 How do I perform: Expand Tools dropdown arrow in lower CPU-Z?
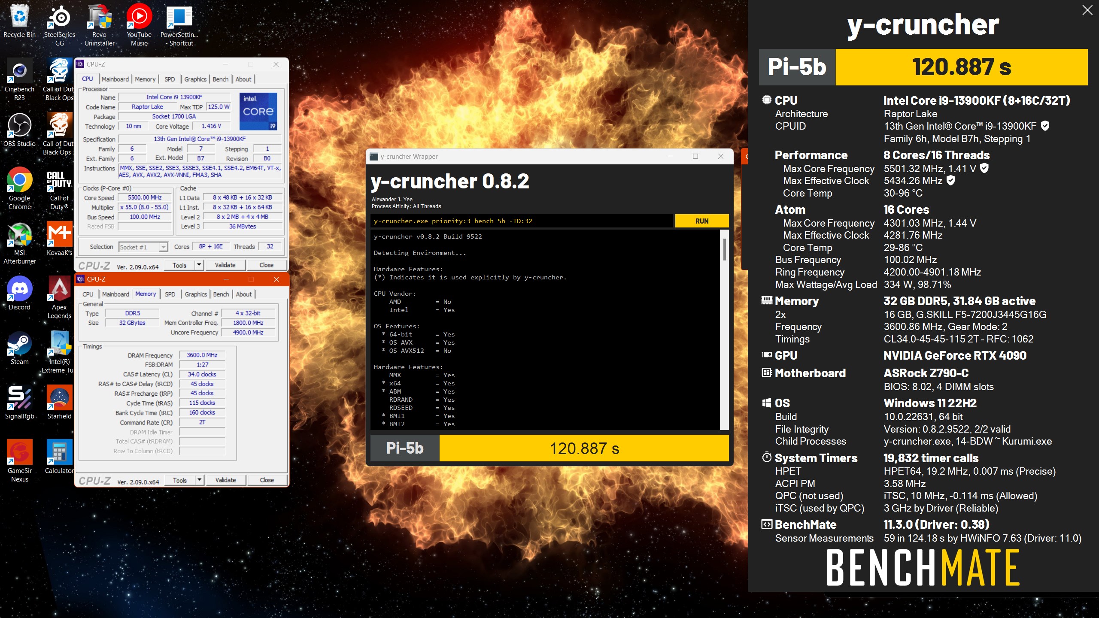tap(199, 480)
